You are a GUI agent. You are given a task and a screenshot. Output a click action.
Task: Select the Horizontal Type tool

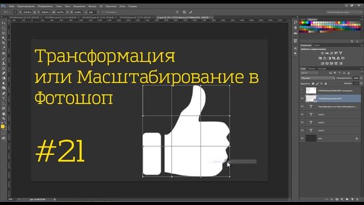(x=3, y=99)
